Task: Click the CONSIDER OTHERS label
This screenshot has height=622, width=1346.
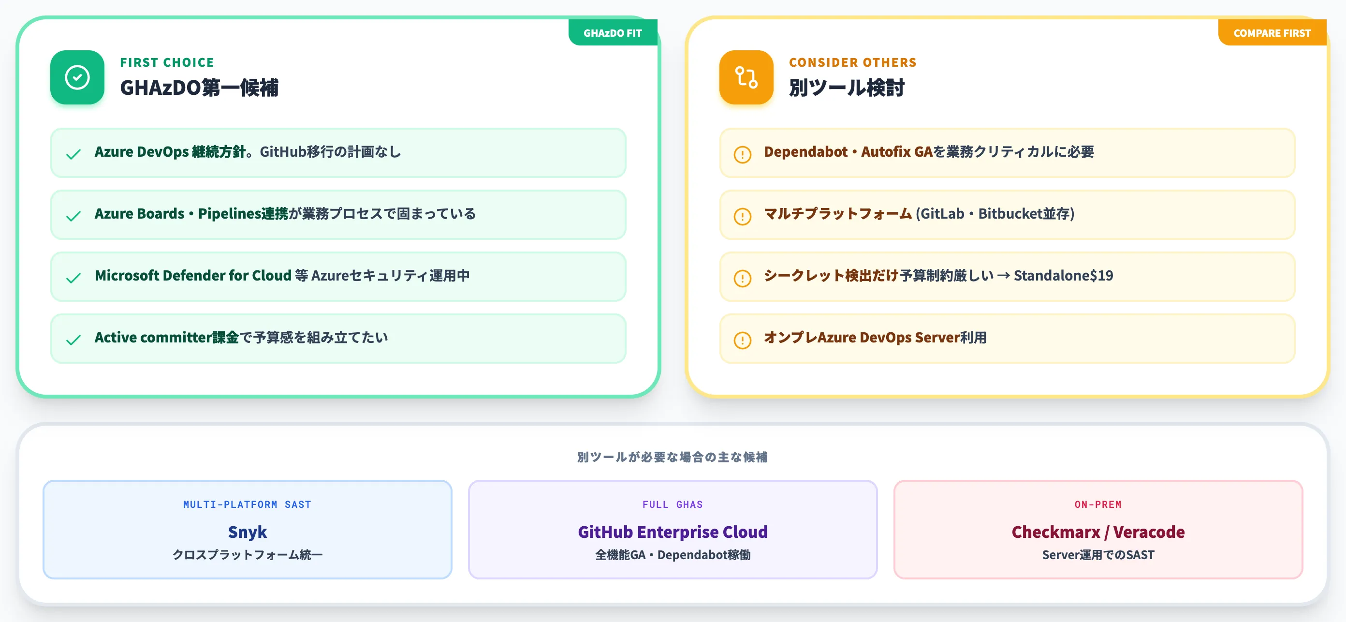Action: (x=853, y=63)
